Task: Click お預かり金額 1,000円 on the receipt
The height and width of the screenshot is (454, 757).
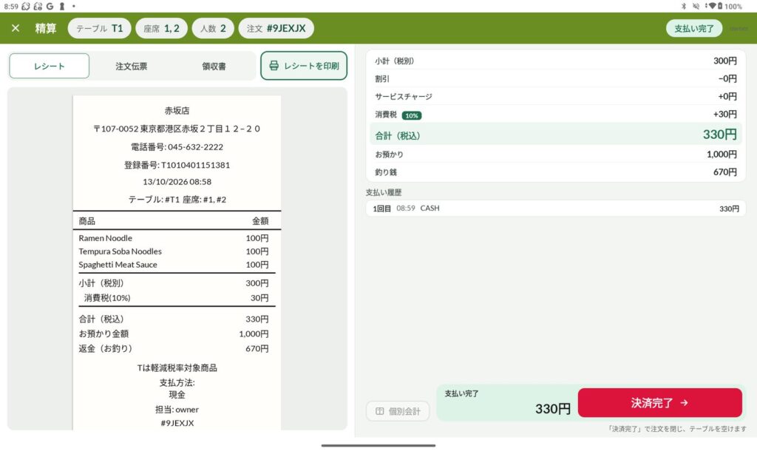Action: (x=174, y=333)
